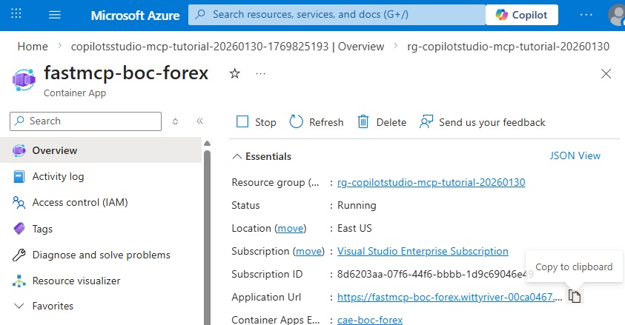The height and width of the screenshot is (325, 625).
Task: Open the portal hamburger menu
Action: tap(55, 15)
